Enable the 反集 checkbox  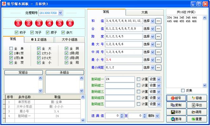coord(183,91)
